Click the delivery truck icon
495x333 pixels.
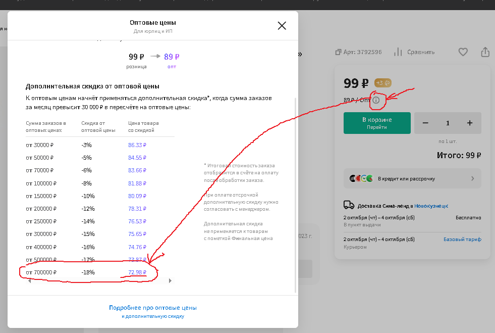349,205
